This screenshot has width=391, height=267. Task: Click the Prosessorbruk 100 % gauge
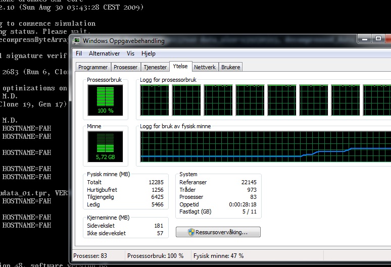tap(105, 100)
